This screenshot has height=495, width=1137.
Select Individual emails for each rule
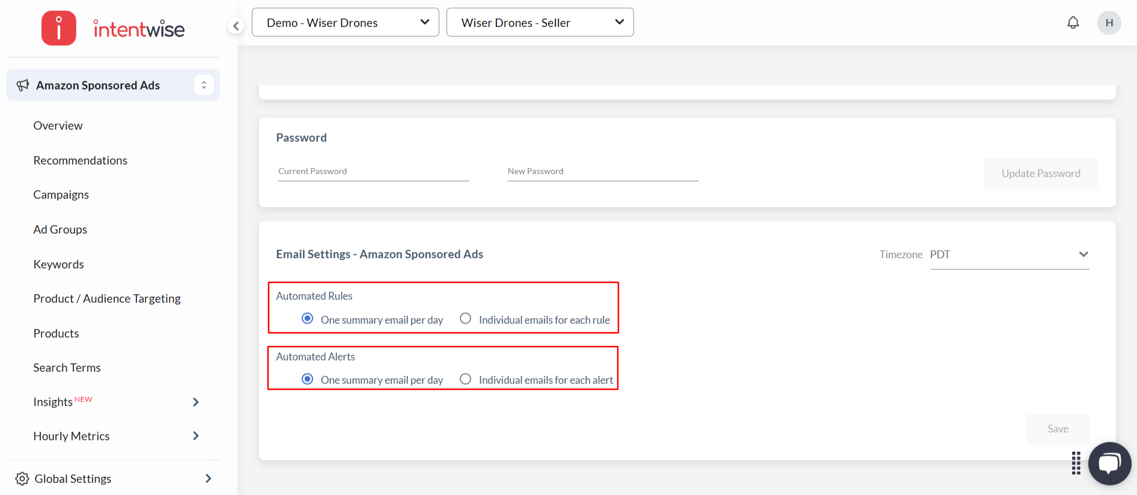point(465,318)
